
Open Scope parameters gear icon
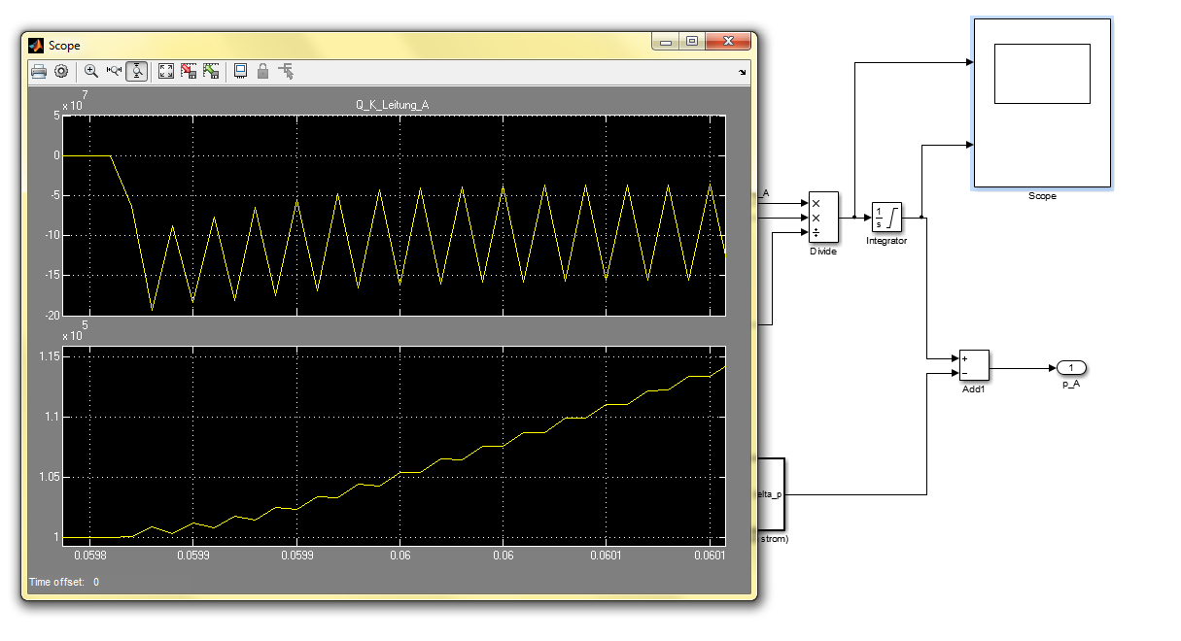[61, 71]
